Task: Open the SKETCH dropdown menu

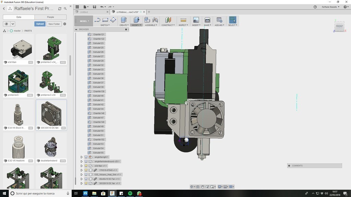Action: point(105,25)
